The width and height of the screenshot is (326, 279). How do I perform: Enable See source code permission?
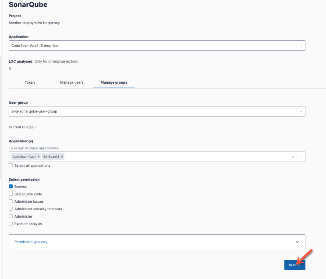pos(11,194)
